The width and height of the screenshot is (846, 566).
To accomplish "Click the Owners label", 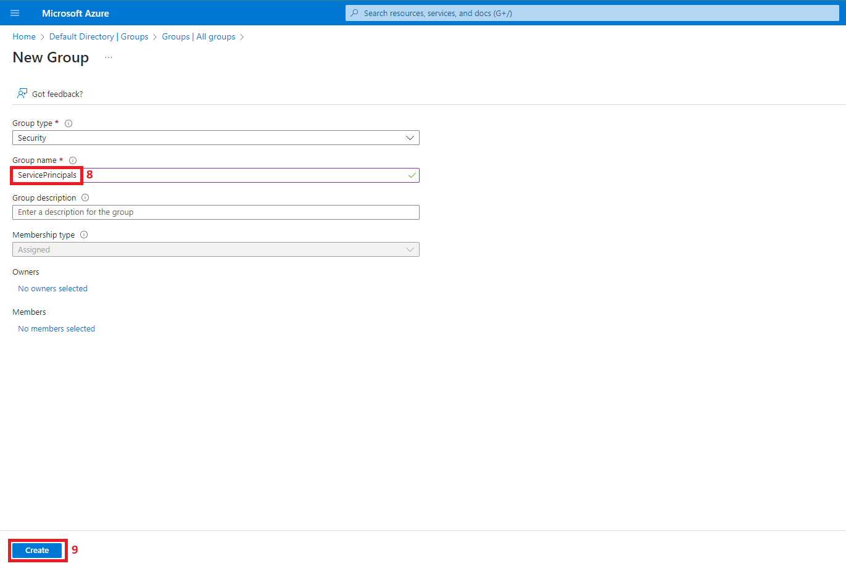I will coord(26,272).
